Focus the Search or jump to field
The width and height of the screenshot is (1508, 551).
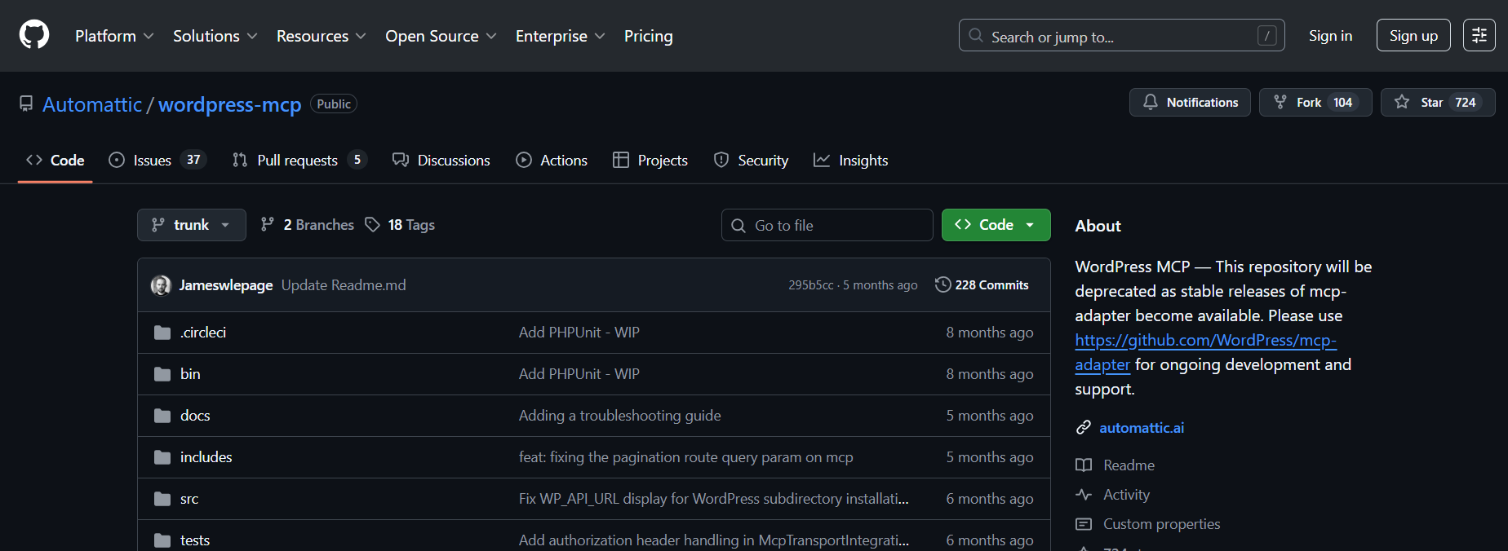point(1122,35)
